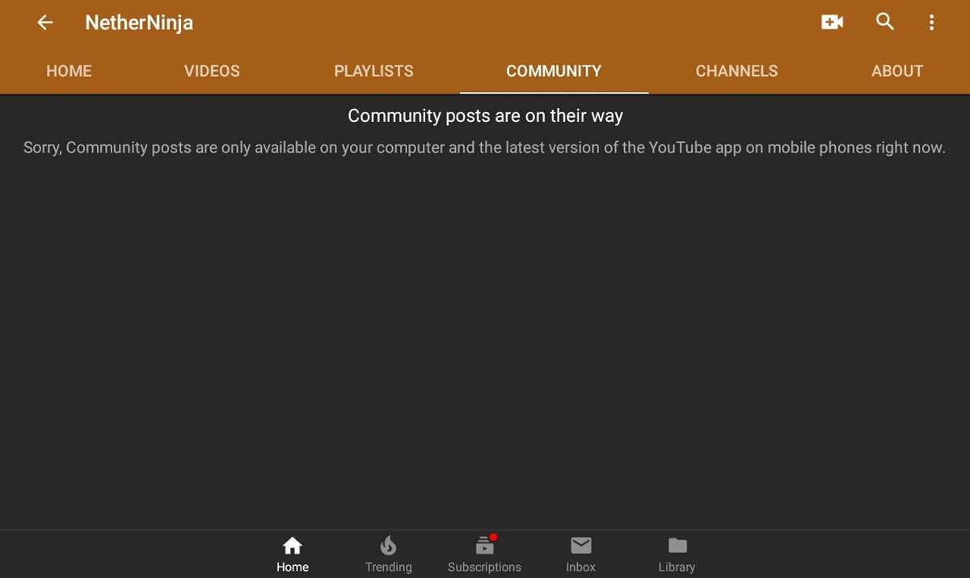Viewport: 970px width, 578px height.
Task: Go to Home in bottom navigation
Action: [293, 555]
